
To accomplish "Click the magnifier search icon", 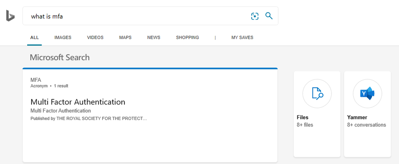I will click(269, 16).
